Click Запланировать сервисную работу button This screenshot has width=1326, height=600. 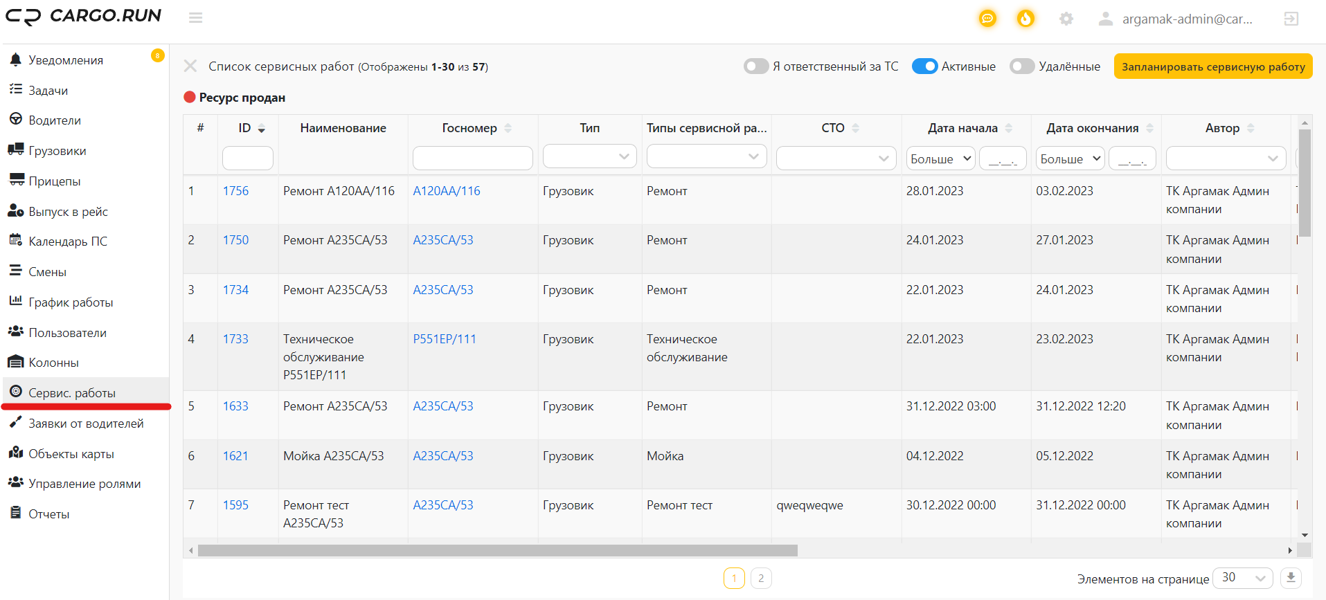(x=1213, y=66)
